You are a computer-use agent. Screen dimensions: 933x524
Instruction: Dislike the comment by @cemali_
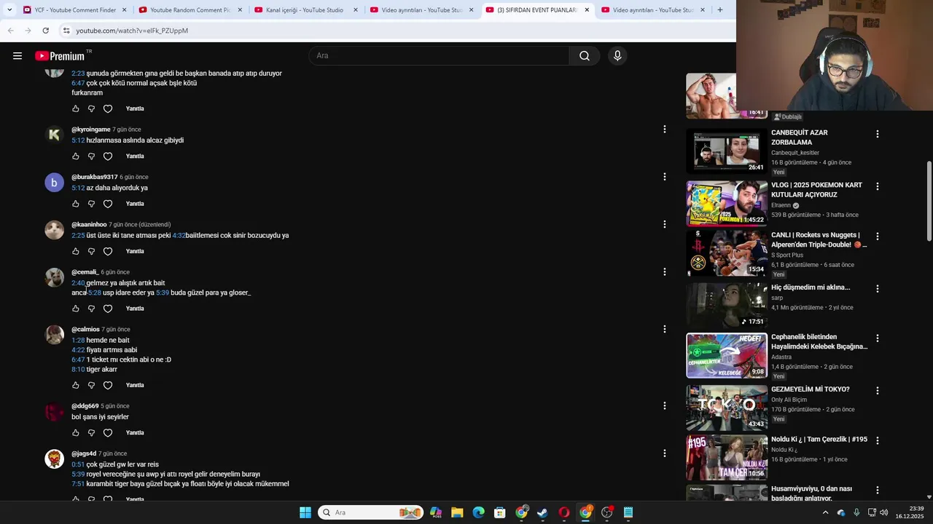[91, 309]
